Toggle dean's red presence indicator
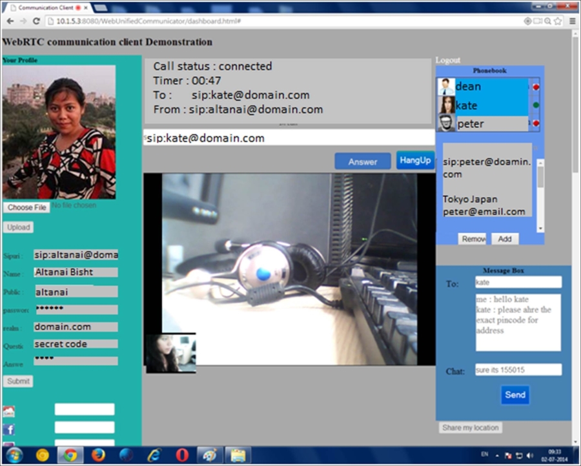581x466 pixels. [x=536, y=86]
